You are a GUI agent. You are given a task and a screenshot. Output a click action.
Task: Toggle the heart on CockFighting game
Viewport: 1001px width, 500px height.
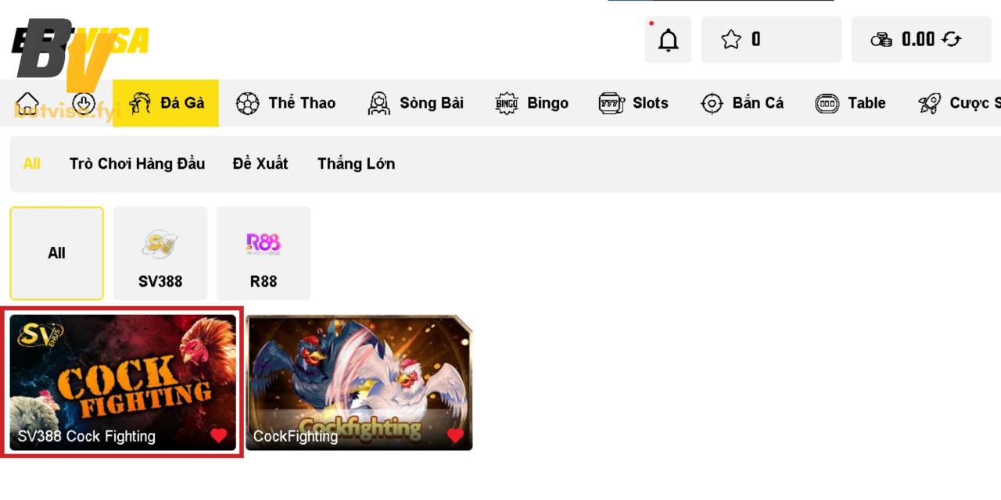point(455,436)
